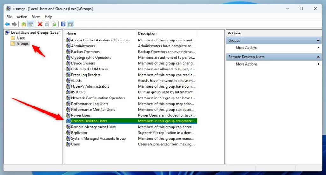Toggle Show/Hide Console Tree toolbar icon

[x=31, y=24]
